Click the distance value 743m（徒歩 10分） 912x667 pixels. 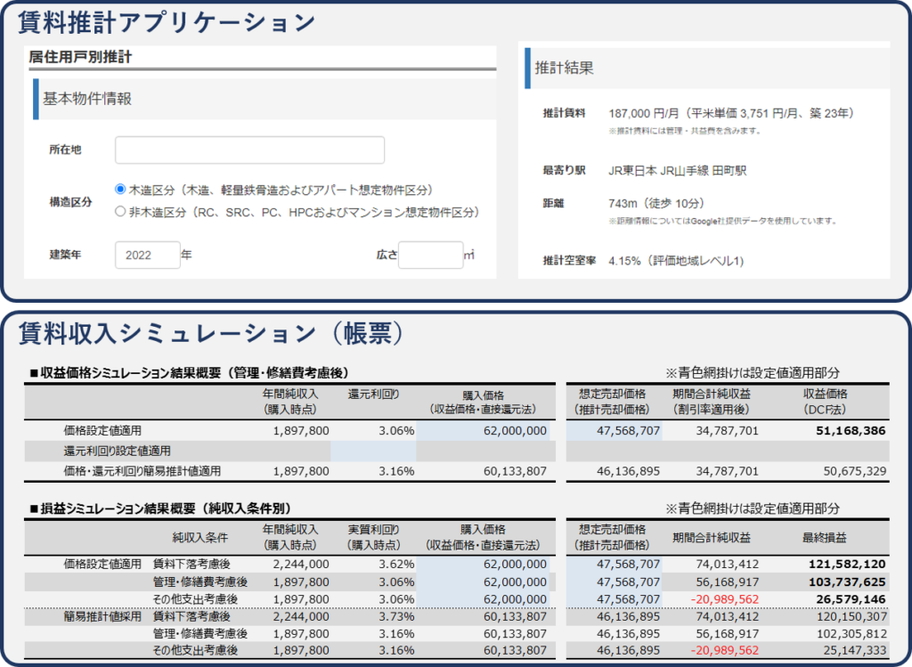pyautogui.click(x=656, y=204)
